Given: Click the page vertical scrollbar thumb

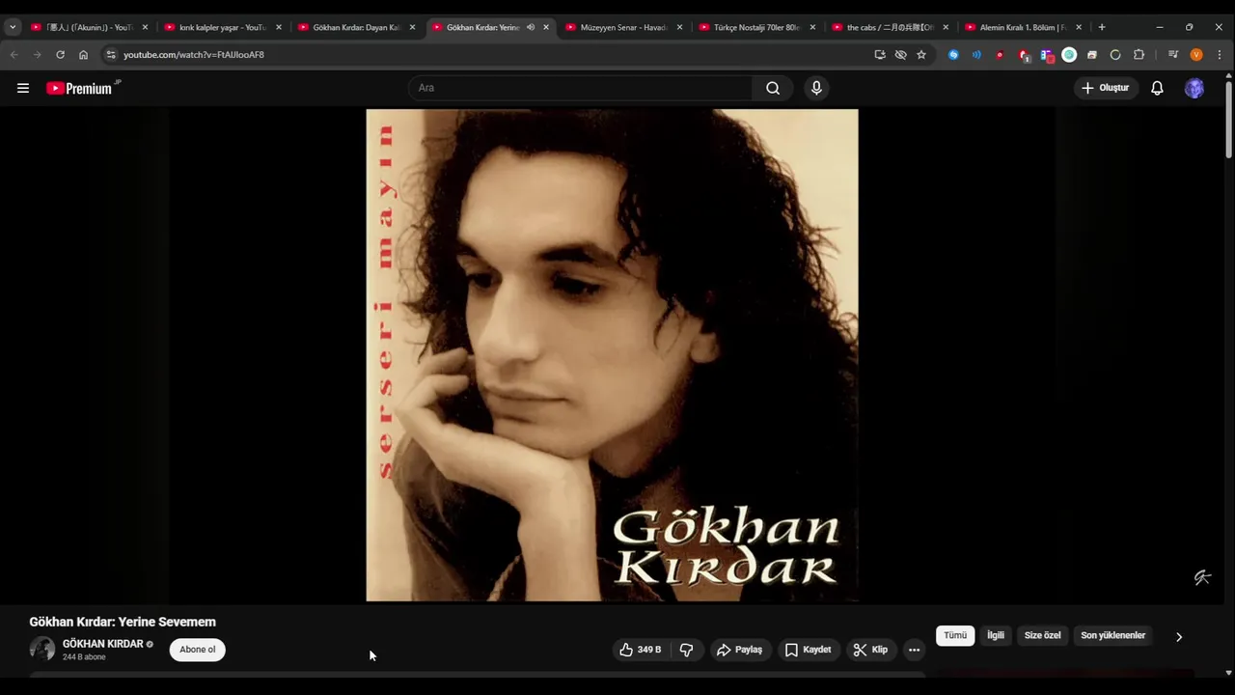Looking at the screenshot, I should (x=1228, y=120).
